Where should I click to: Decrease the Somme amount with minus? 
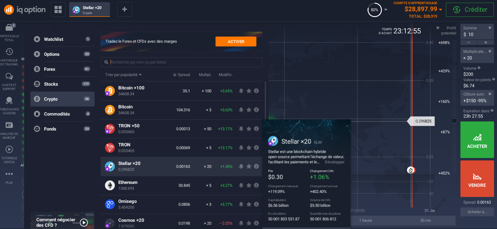pyautogui.click(x=469, y=42)
